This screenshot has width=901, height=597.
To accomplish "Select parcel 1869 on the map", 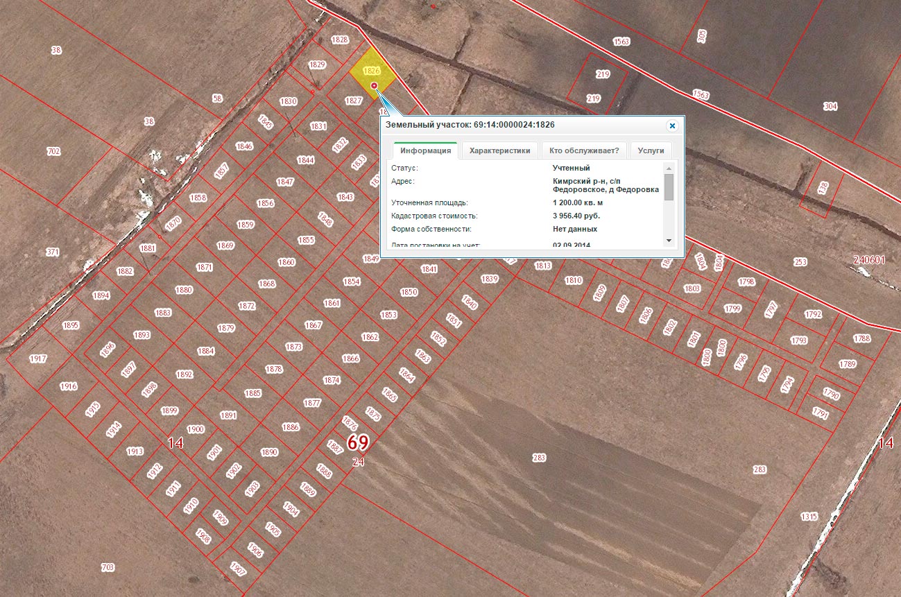I will coord(225,245).
